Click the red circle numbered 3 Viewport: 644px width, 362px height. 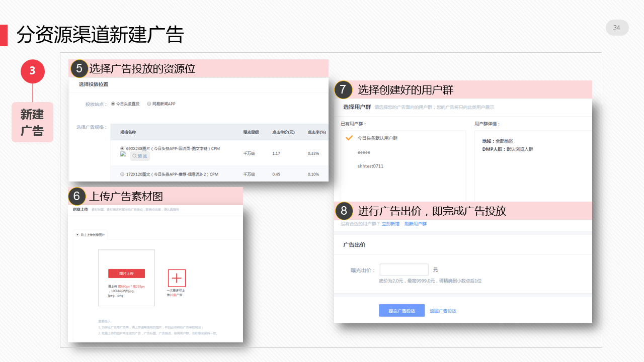tap(33, 71)
